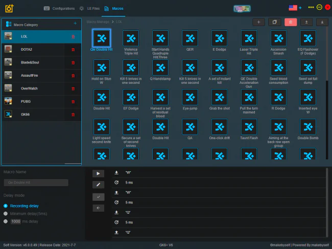
Task: Select the Blade&Soul category
Action: 41,62
